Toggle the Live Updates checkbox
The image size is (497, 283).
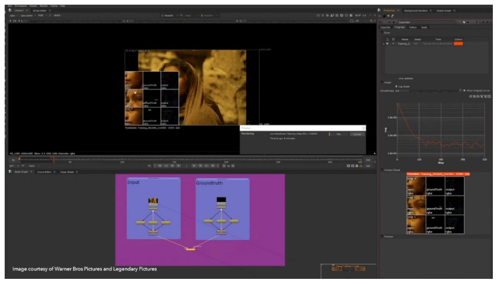point(396,78)
